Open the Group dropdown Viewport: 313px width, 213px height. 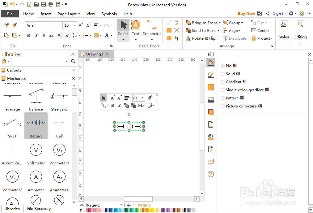(233, 23)
